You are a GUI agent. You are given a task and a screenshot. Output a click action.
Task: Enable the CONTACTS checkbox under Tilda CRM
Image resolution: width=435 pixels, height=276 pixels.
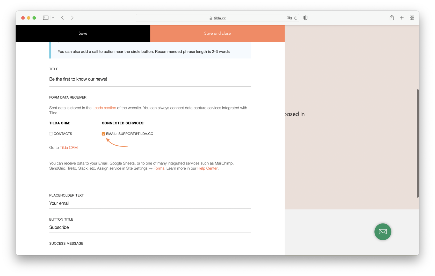pos(51,134)
